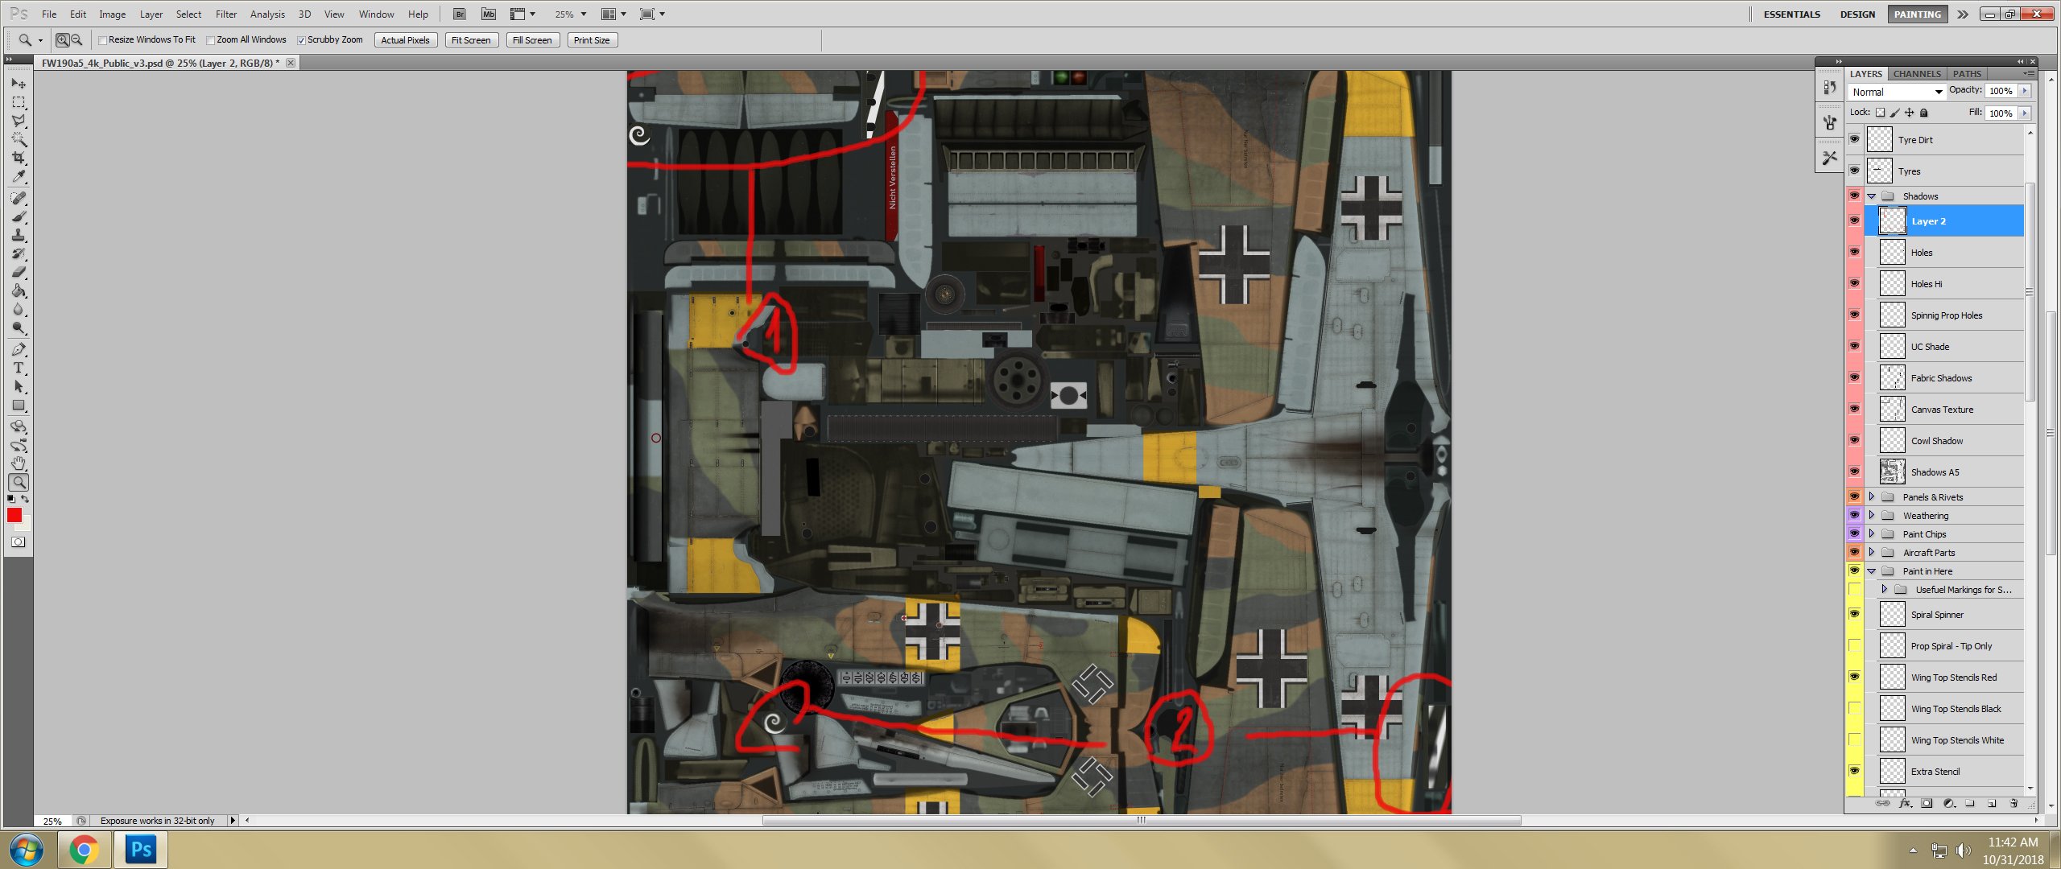2061x869 pixels.
Task: Select the Healing Brush tool
Action: (x=19, y=198)
